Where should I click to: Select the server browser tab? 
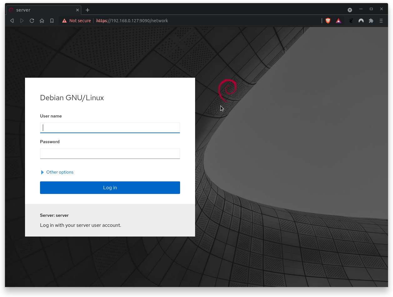pos(41,10)
